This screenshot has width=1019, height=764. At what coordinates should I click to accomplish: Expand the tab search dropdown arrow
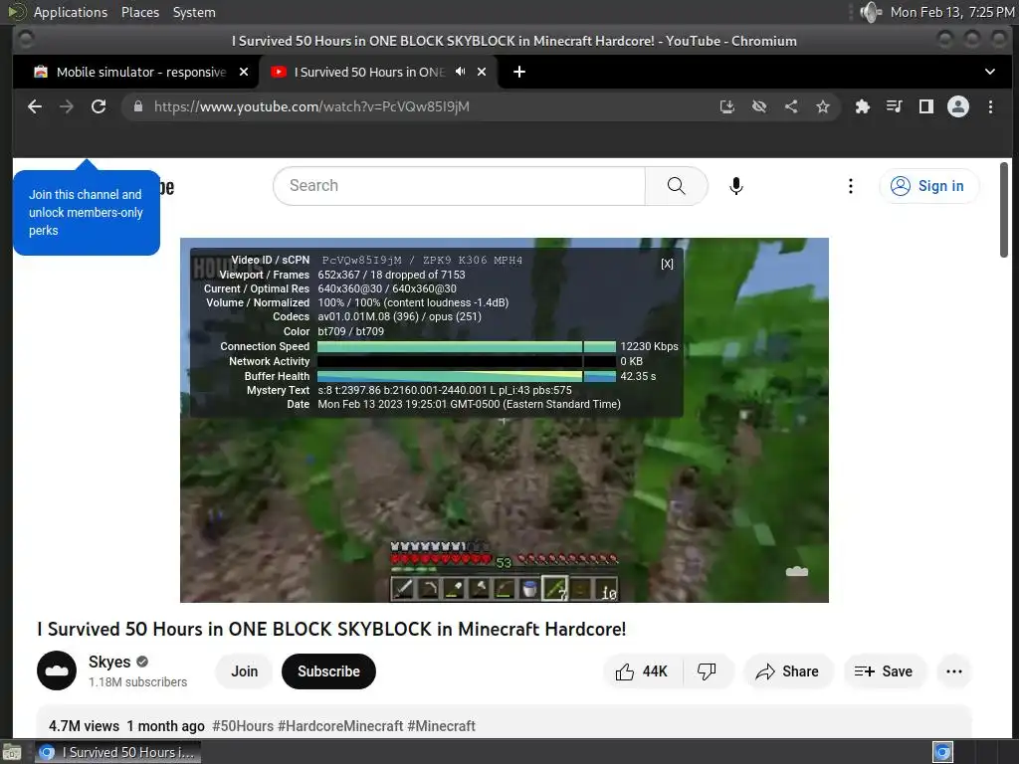click(x=990, y=72)
